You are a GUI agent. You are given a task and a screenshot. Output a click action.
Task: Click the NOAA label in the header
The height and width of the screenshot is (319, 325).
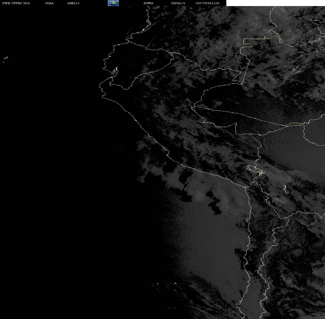coord(49,3)
